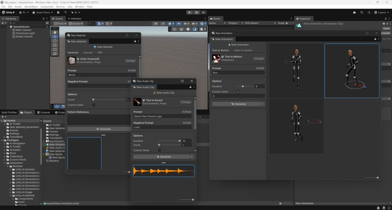The image size is (392, 210).
Task: Select the Move tool in the Scene toolbar
Action: [x=55, y=36]
